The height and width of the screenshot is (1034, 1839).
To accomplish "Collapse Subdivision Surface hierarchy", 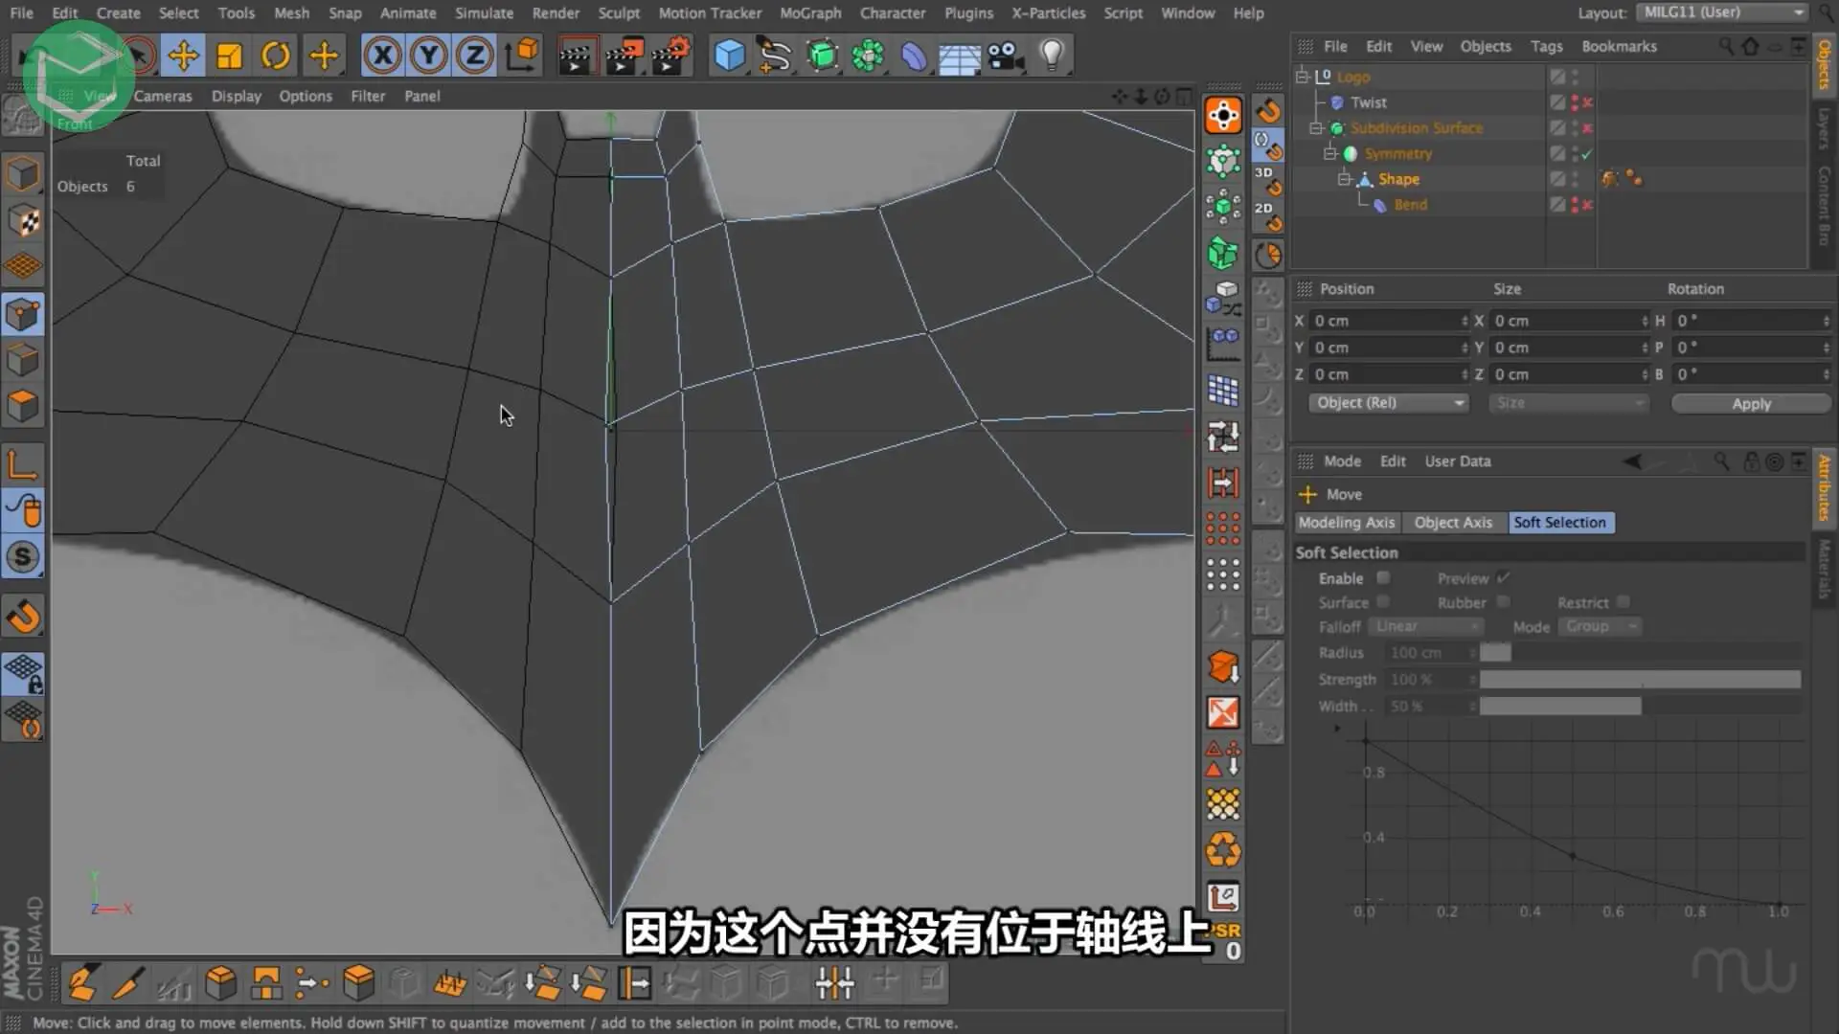I will 1316,127.
